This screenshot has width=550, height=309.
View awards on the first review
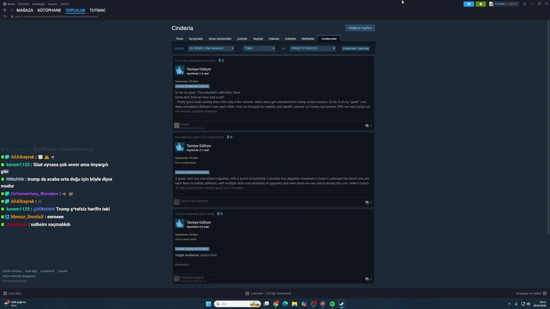pos(221,61)
